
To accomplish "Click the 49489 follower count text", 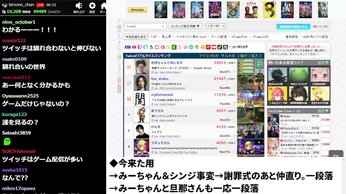I will 40,12.
